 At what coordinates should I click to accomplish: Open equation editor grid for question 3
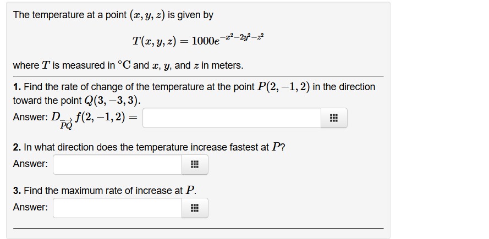195,208
